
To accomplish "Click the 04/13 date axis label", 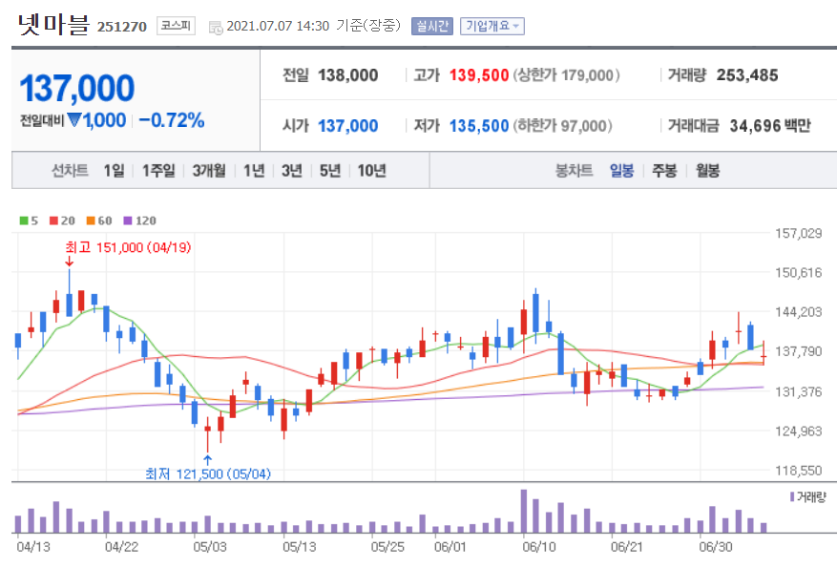I will 33,547.
